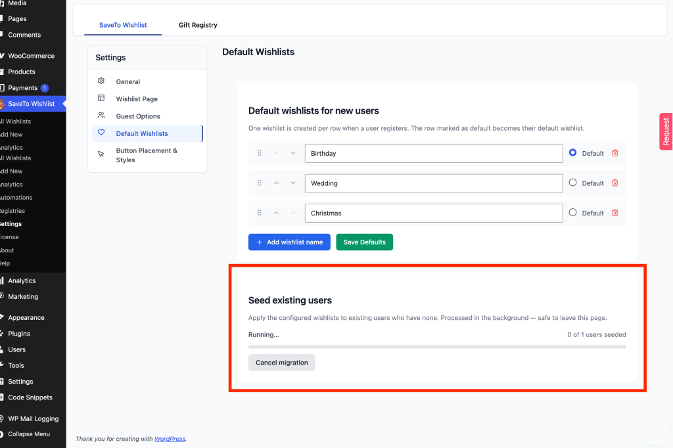Image resolution: width=673 pixels, height=448 pixels.
Task: Click the Save Defaults button
Action: coord(364,242)
